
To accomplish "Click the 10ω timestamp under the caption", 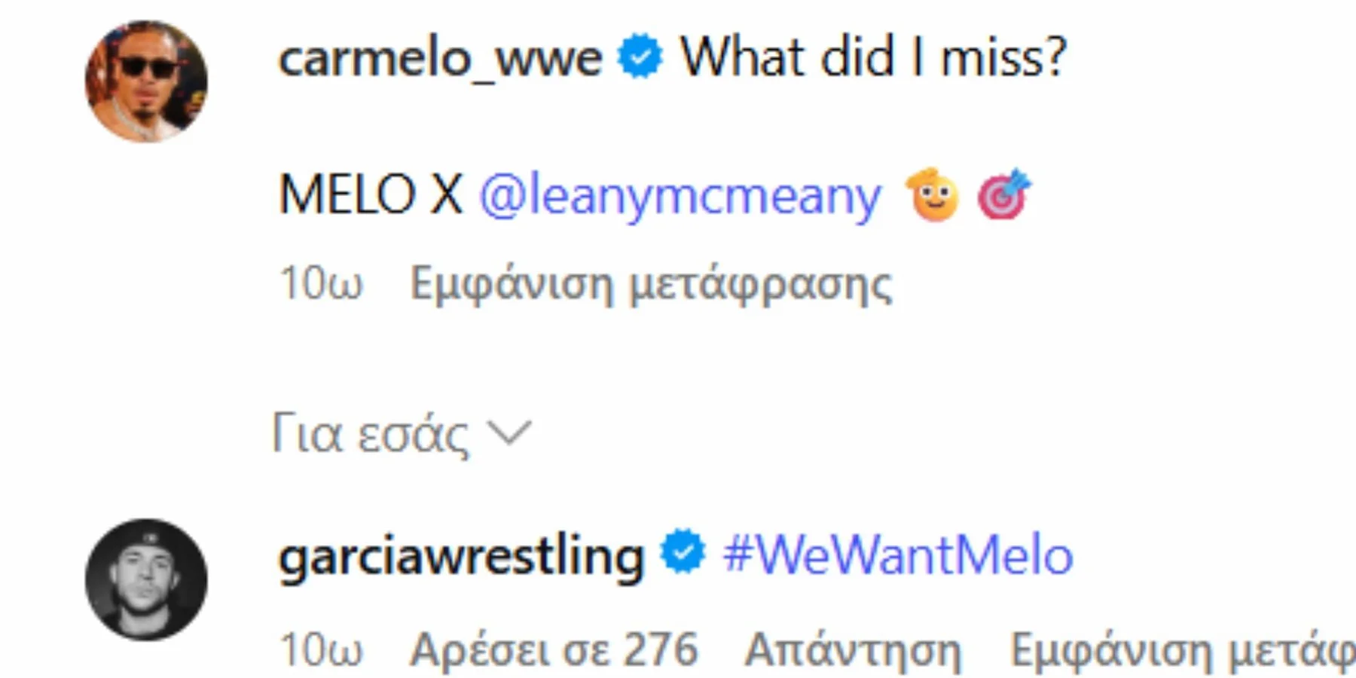I will click(321, 285).
